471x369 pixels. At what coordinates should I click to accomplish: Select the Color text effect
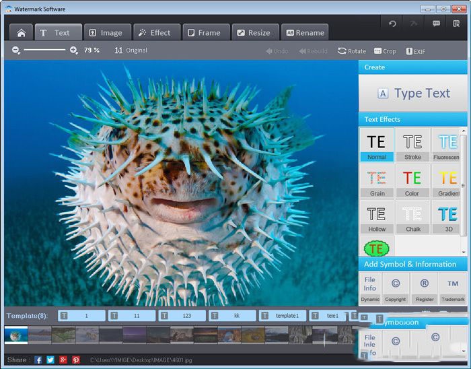(412, 180)
